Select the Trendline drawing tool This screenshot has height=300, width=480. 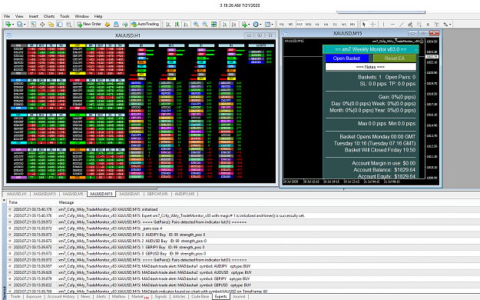(402, 25)
